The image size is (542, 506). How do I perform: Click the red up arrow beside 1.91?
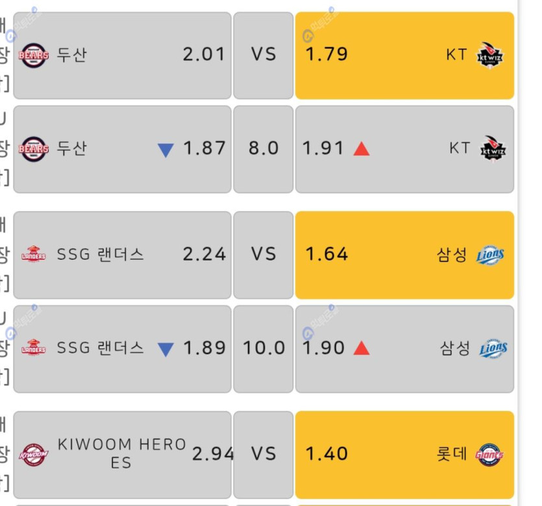(362, 149)
